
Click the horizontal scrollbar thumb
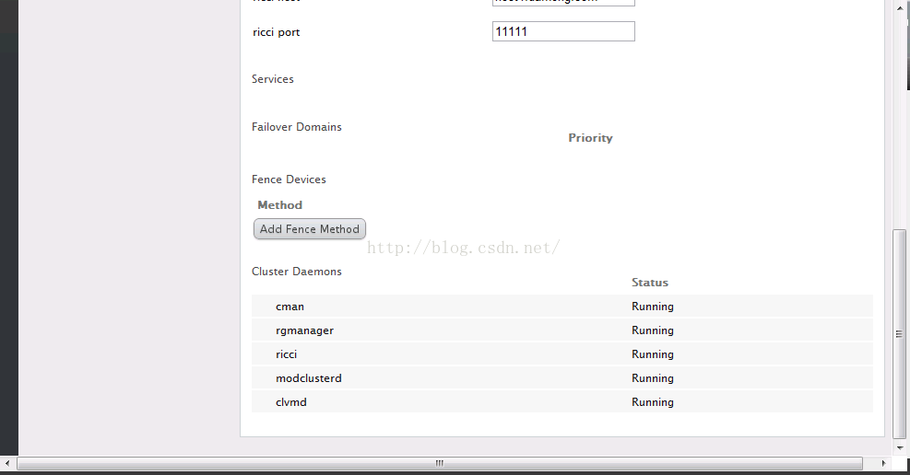click(440, 463)
